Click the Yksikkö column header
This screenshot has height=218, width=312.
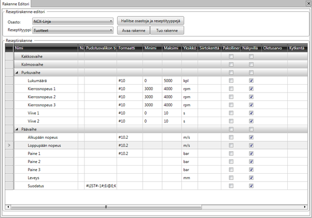coord(189,48)
